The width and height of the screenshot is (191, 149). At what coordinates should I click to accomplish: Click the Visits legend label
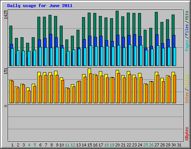click(187, 81)
